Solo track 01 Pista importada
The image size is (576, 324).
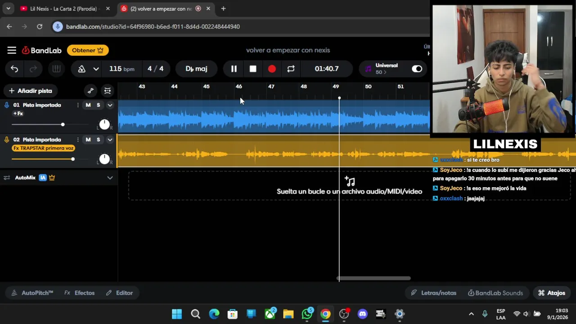pos(98,105)
